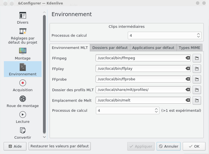Increase Clips intermédiaires processus de calcul

[x=199, y=34]
